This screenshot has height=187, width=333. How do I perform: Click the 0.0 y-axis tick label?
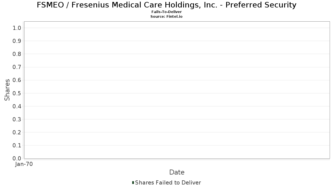(x=17, y=158)
